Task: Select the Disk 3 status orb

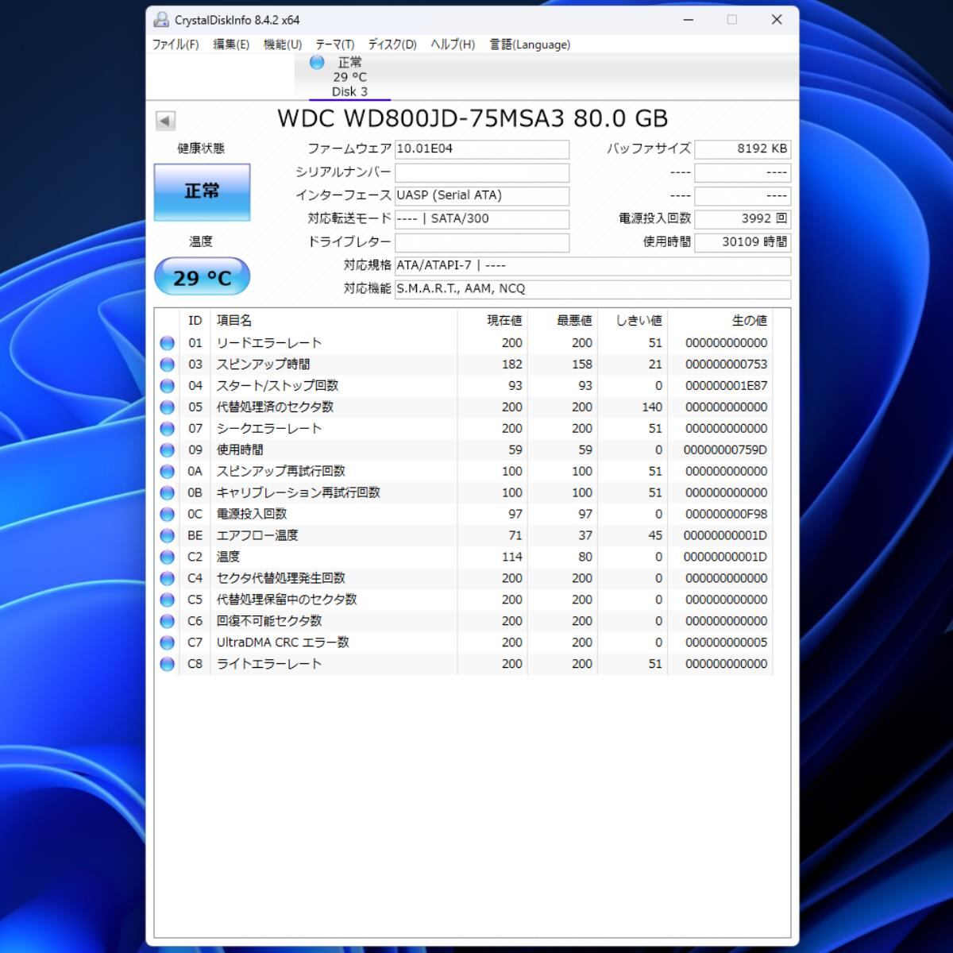Action: point(317,62)
